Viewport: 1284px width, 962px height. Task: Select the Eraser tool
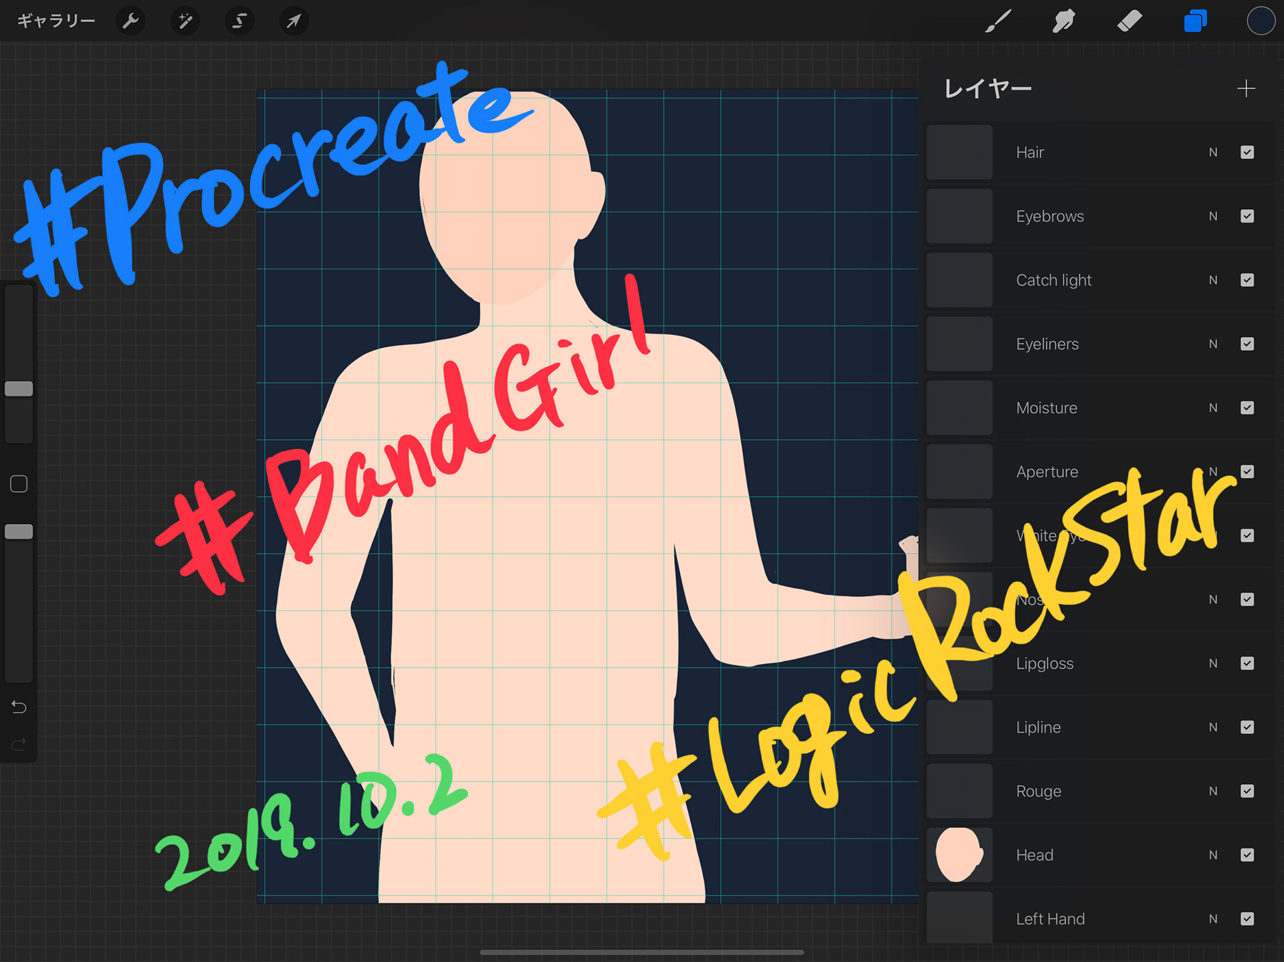[x=1130, y=21]
